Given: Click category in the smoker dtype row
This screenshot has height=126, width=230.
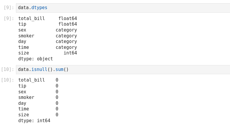Looking at the screenshot, I should pyautogui.click(x=66, y=36).
